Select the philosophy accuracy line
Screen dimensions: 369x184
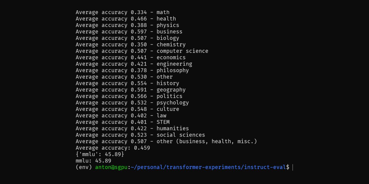(x=132, y=70)
